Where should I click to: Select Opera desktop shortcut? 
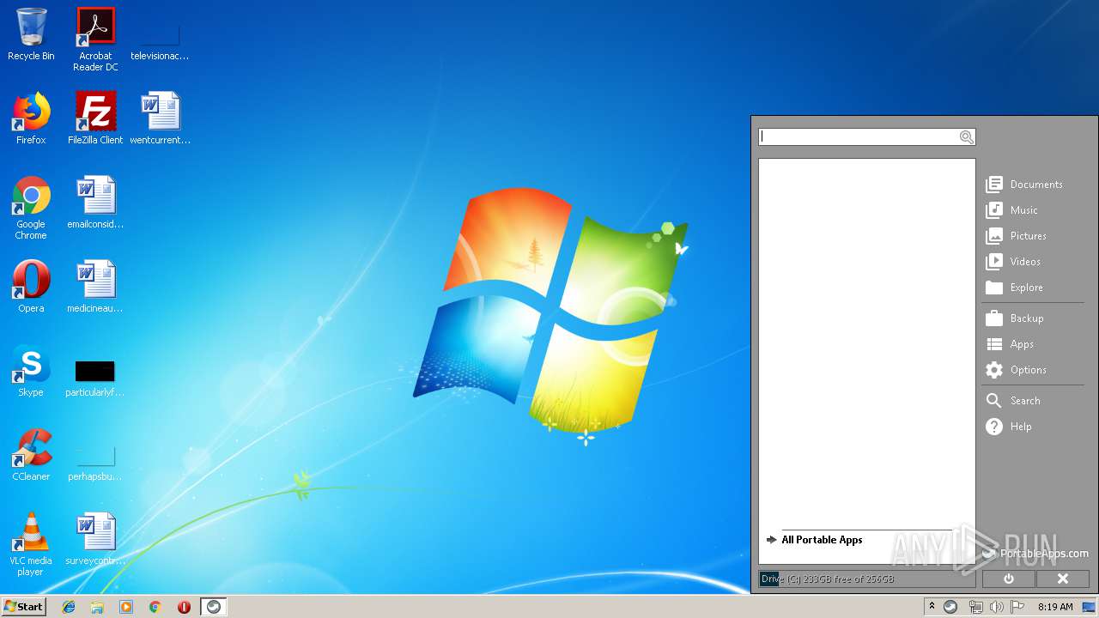(31, 287)
